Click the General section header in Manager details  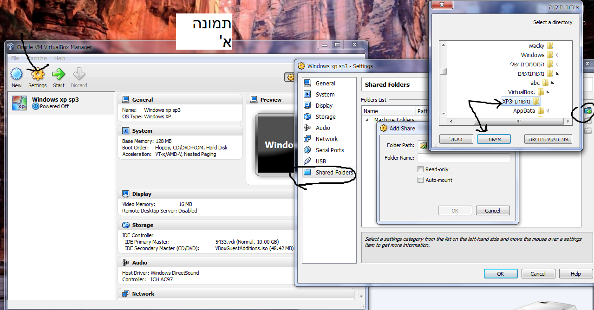tap(180, 100)
